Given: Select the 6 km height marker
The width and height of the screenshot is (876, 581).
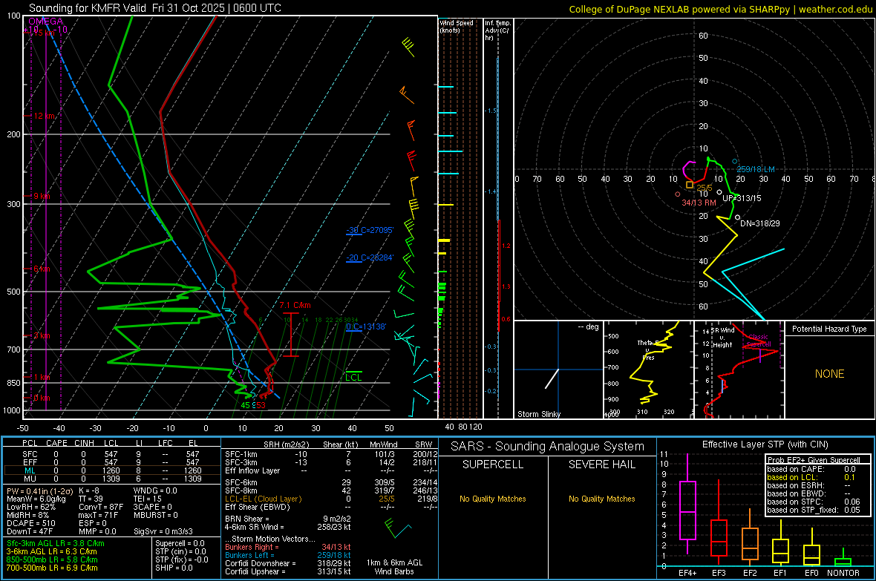Looking at the screenshot, I should click(42, 269).
